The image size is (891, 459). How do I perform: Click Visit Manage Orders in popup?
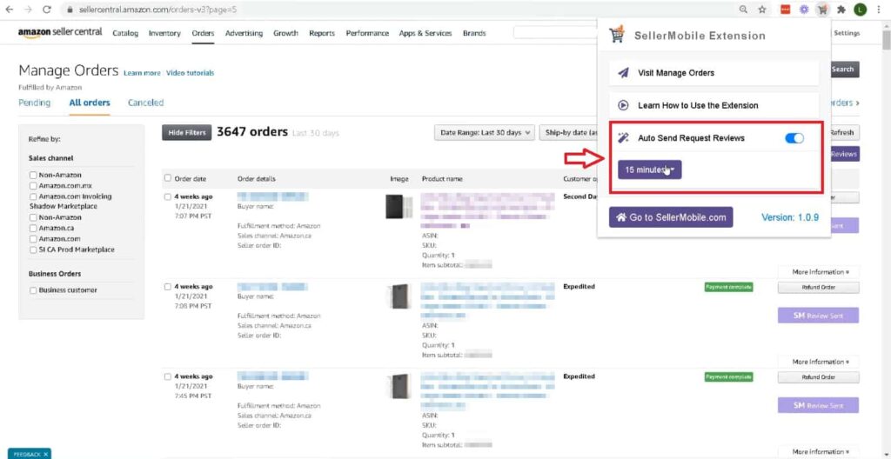713,73
